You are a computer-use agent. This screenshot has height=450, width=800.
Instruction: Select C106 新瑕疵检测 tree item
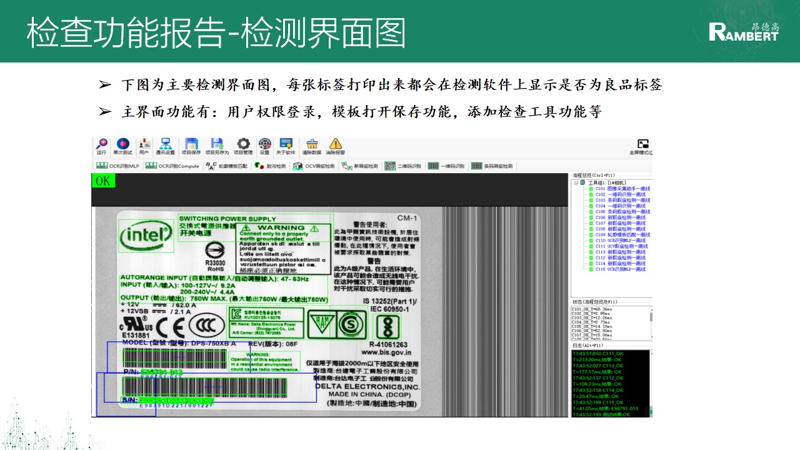(620, 217)
